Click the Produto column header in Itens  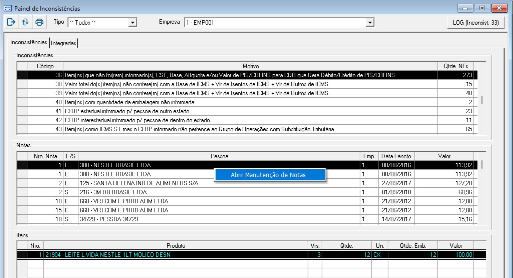click(x=176, y=246)
